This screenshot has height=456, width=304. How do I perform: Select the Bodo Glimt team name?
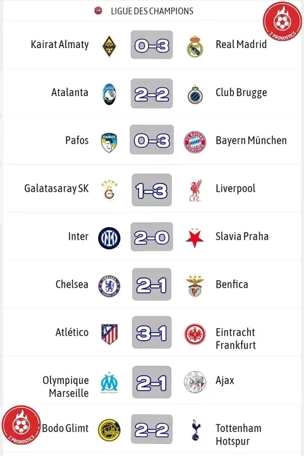click(x=65, y=428)
